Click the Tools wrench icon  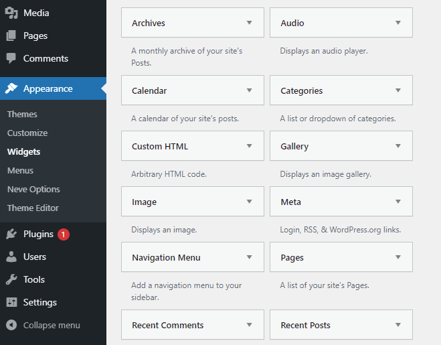(x=11, y=279)
